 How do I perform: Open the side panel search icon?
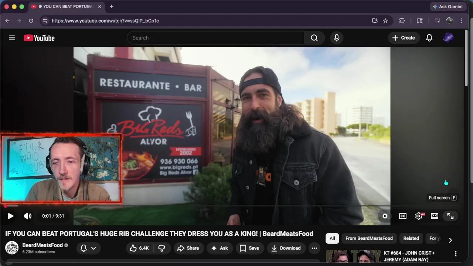[x=420, y=21]
